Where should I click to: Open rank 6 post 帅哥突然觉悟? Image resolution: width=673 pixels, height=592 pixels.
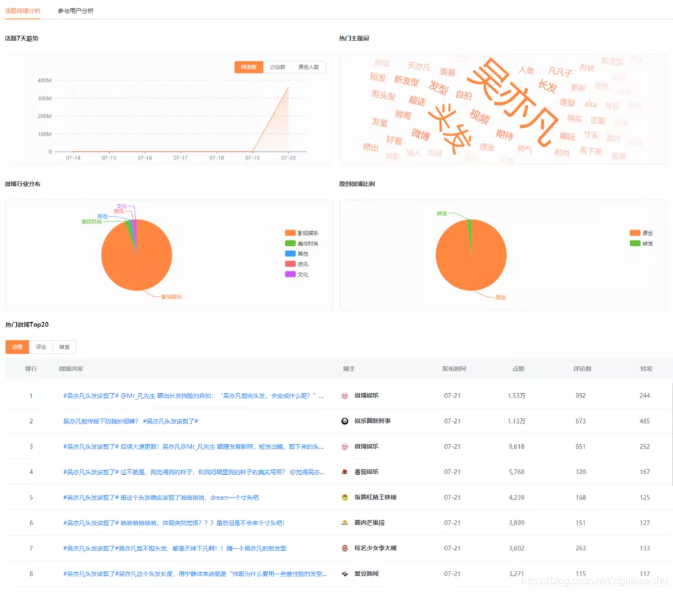click(174, 522)
